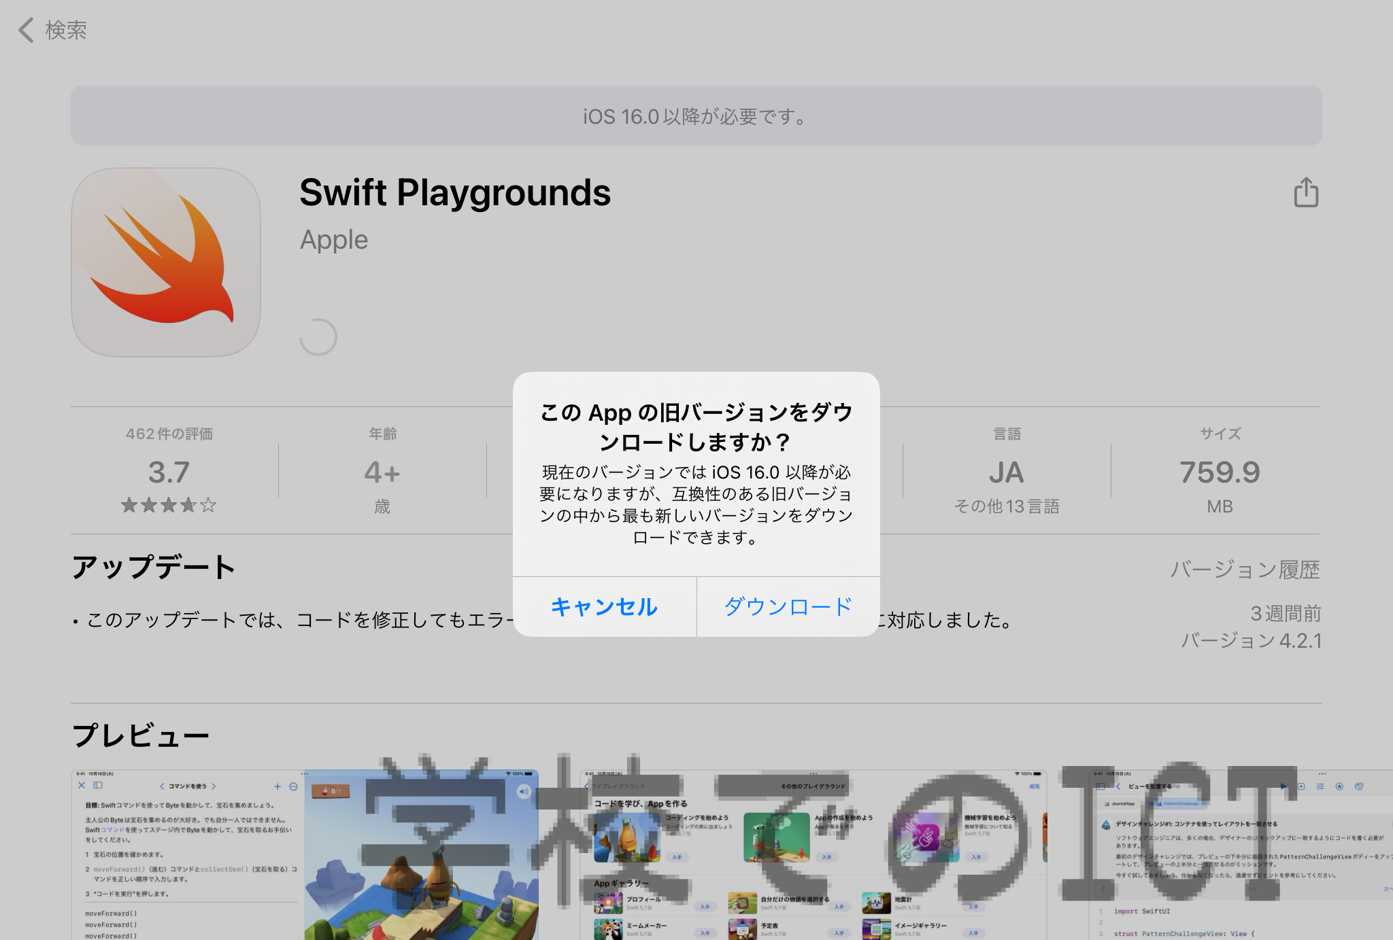
Task: Open the third preview screenshot with code
Action: [1241, 855]
